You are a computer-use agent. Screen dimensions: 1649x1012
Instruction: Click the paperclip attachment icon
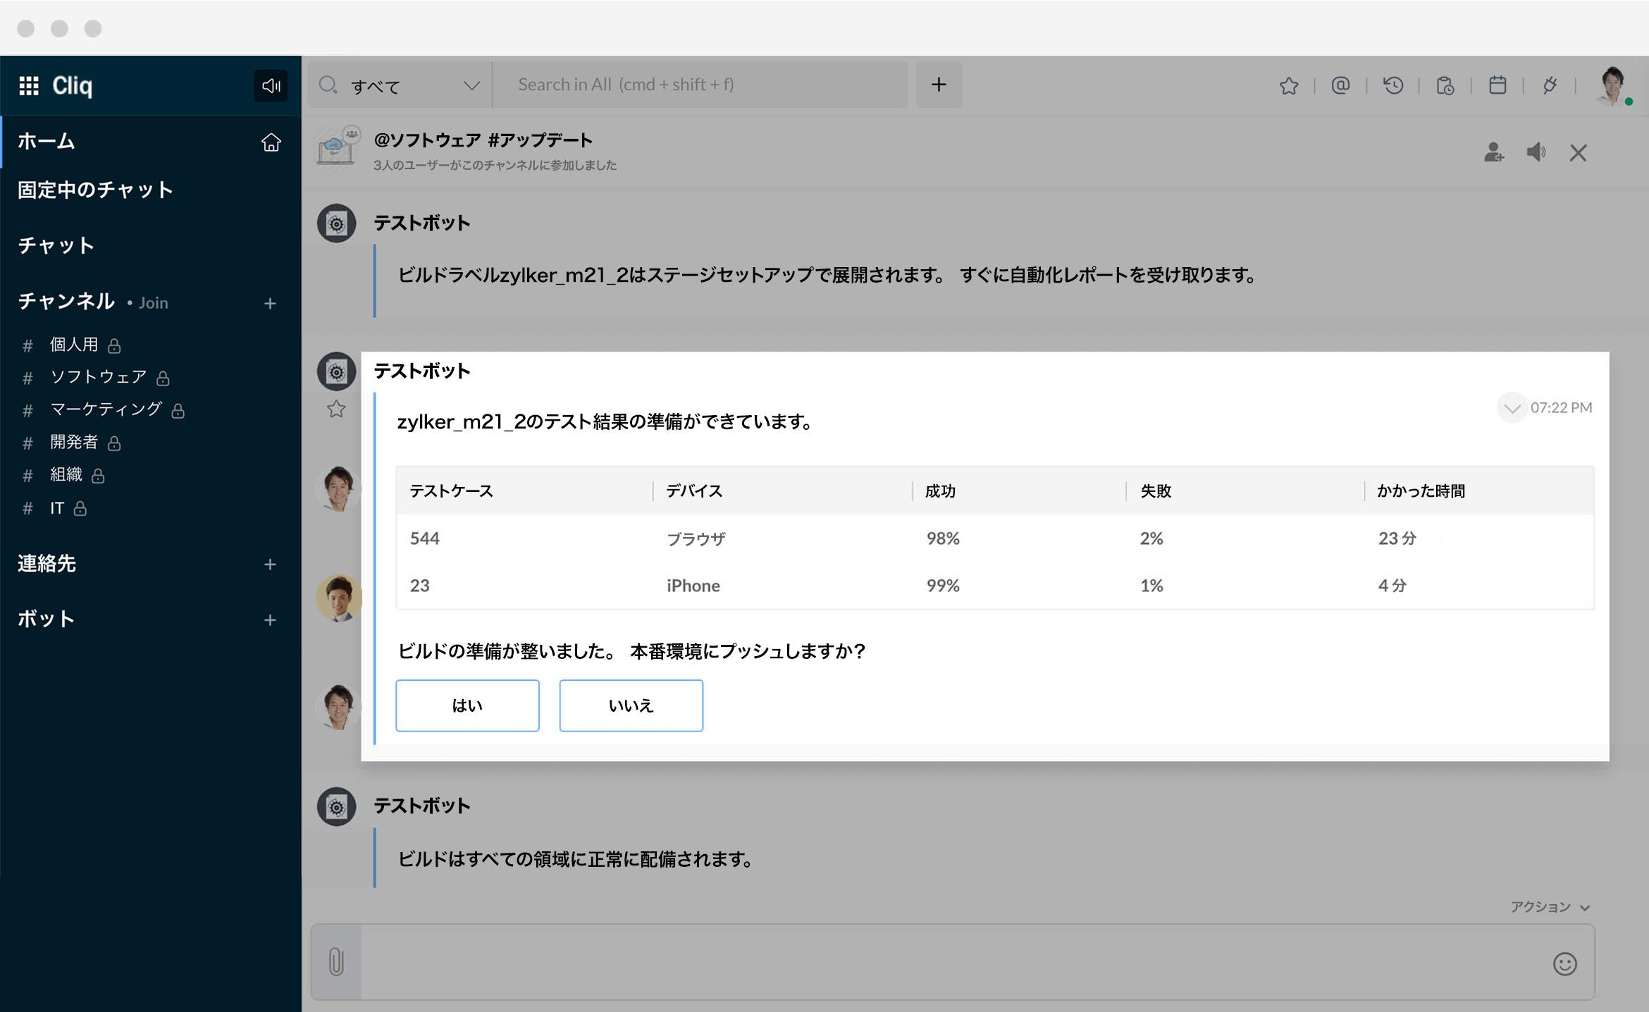pos(336,961)
